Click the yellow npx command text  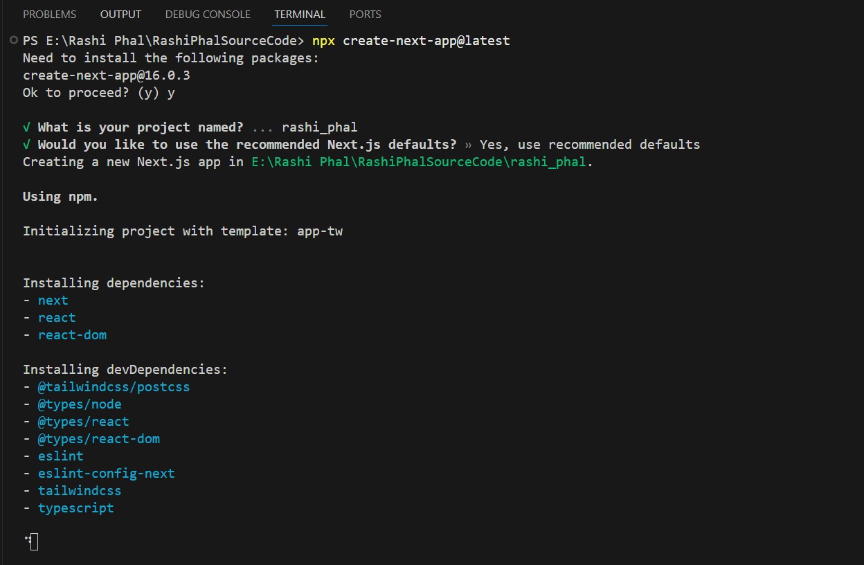coord(323,41)
